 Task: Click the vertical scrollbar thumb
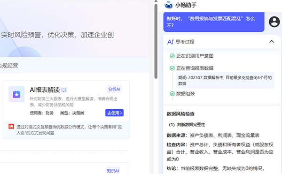pyautogui.click(x=156, y=41)
